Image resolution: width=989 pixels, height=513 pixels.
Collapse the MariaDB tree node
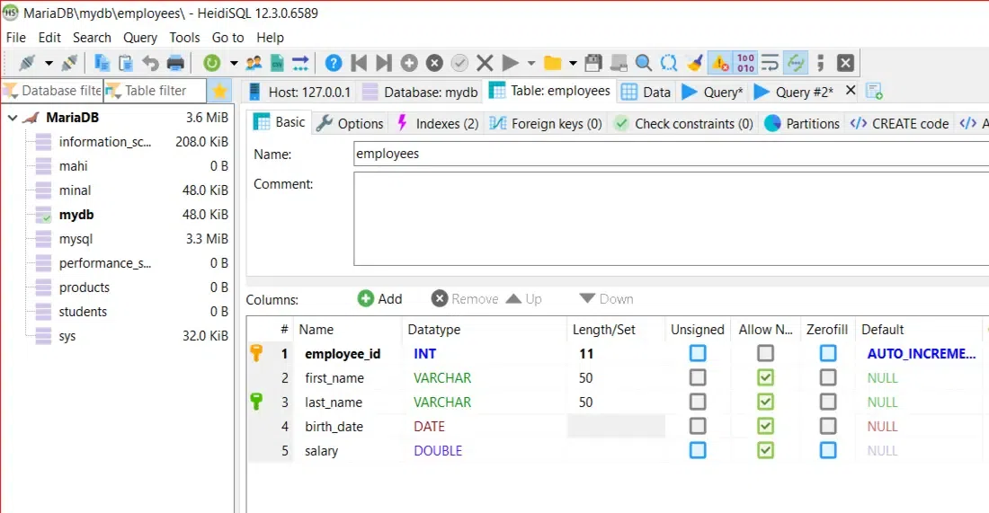click(13, 118)
